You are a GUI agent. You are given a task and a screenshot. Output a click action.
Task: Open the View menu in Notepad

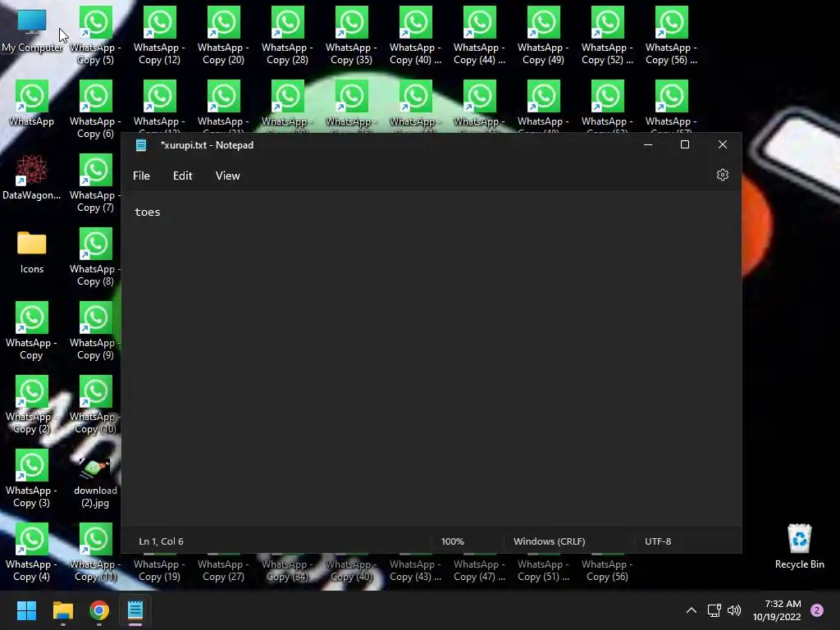click(228, 176)
